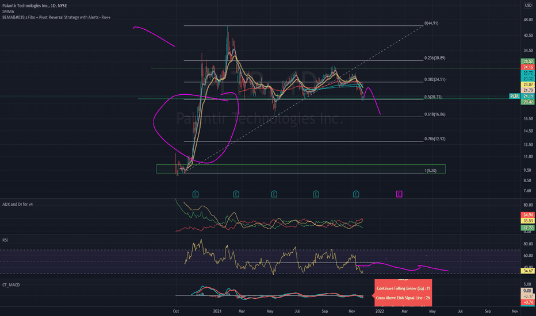Click the Fibonacci 0.236(30.89) level label
Screen dimensions: 536x316
435,58
